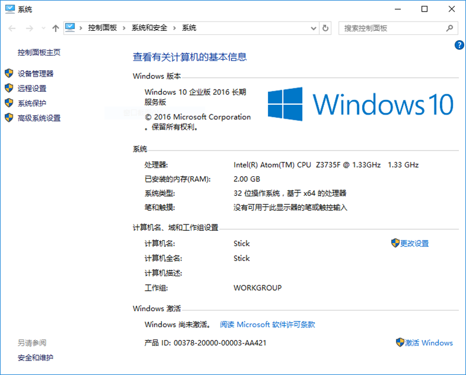Image resolution: width=466 pixels, height=375 pixels.
Task: Click the shield icon beside 设备管理器
Action: coord(9,73)
